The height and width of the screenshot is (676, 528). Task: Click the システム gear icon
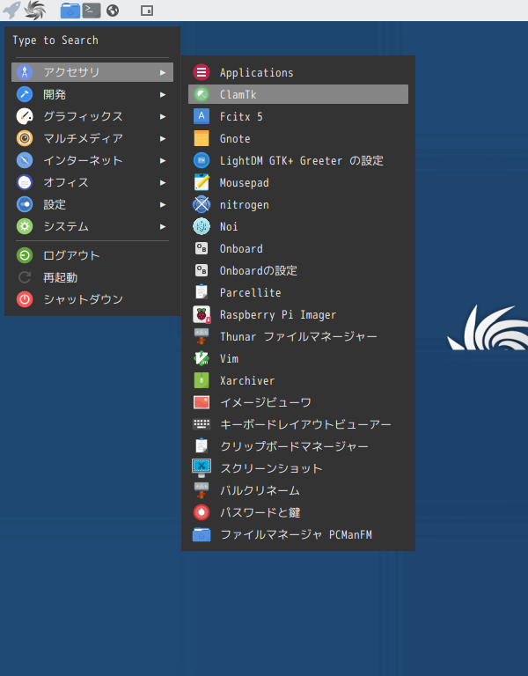(x=25, y=226)
